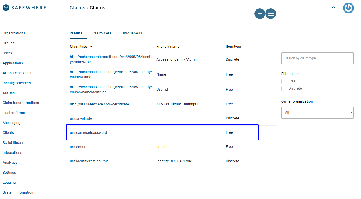
Task: Enable the Discrete filter checkbox
Action: (x=284, y=88)
